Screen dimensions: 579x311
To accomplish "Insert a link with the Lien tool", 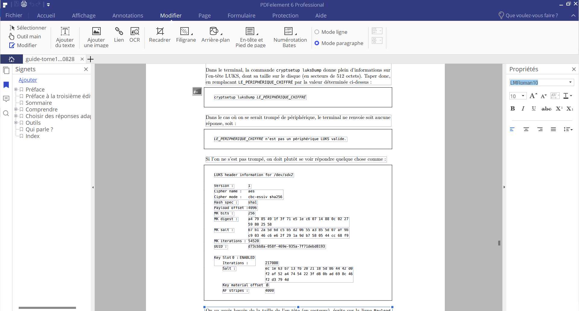I will 119,35.
